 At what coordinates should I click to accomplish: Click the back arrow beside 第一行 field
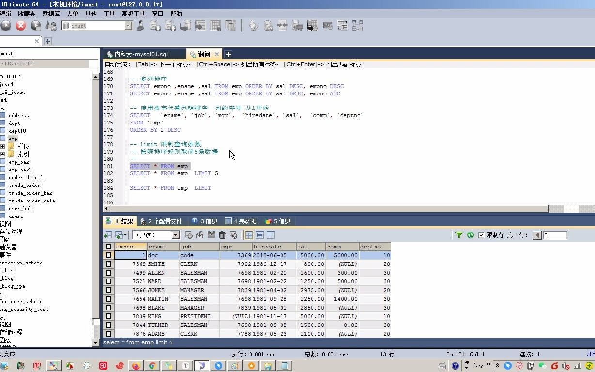536,235
